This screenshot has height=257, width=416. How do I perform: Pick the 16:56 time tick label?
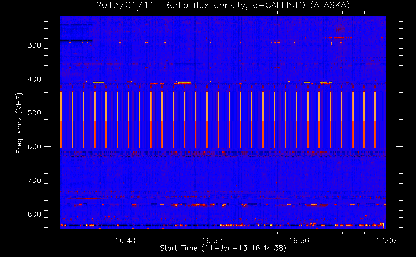(x=299, y=241)
